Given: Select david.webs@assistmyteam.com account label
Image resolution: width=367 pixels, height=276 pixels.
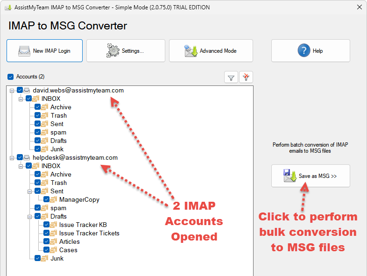Looking at the screenshot, I should click(x=78, y=90).
